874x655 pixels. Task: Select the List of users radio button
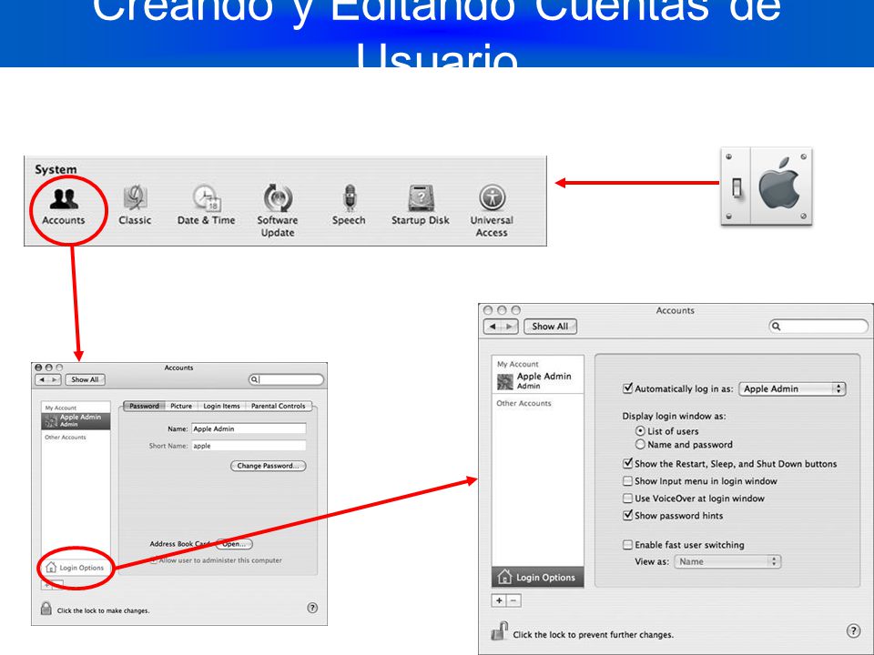640,431
